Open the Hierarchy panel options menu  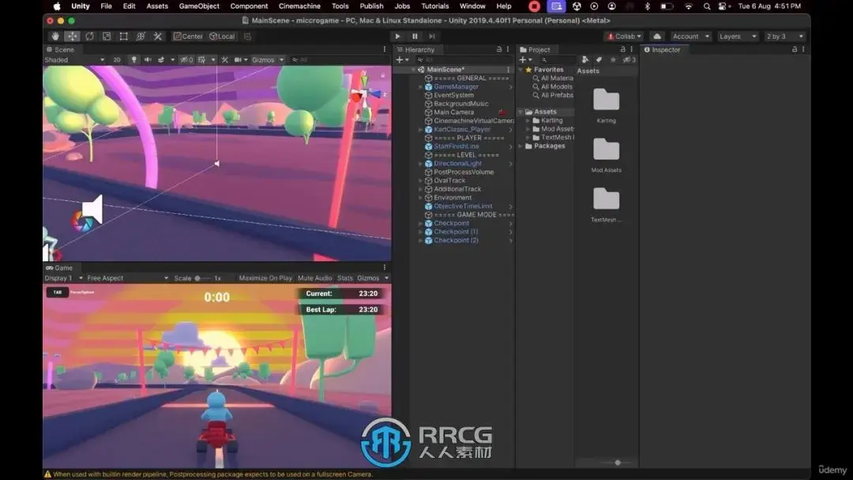pos(508,50)
